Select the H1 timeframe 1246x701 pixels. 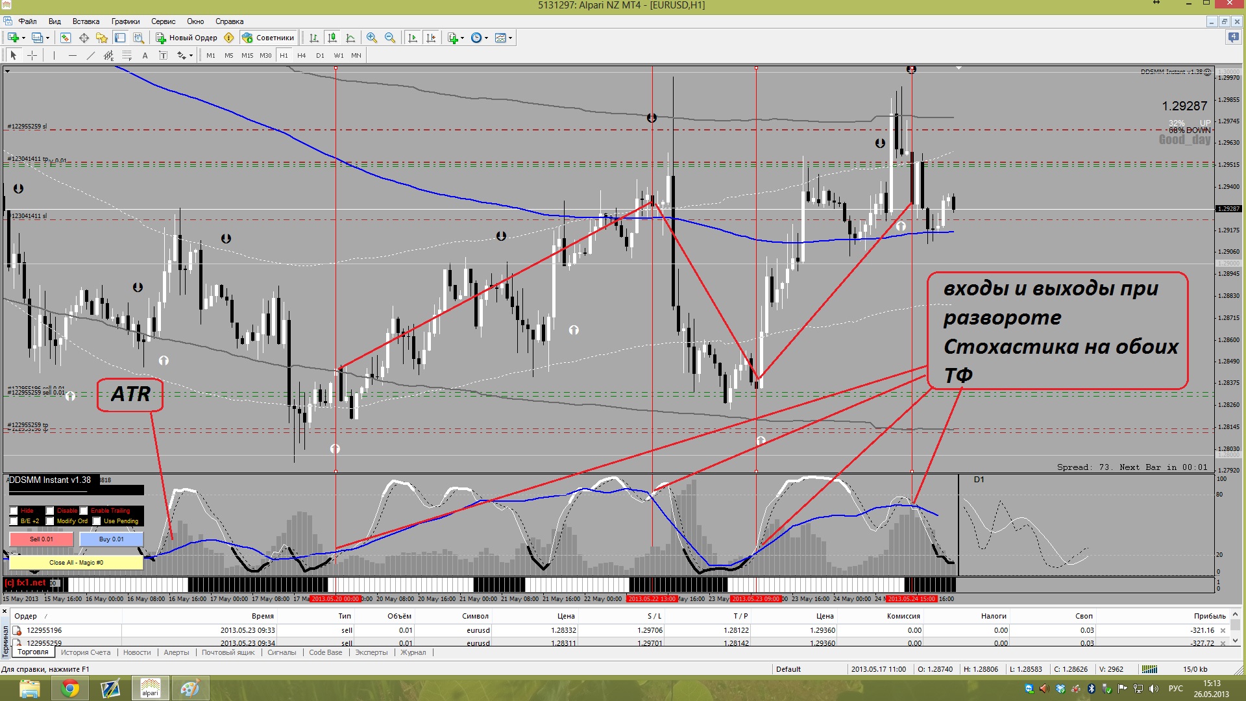[284, 55]
